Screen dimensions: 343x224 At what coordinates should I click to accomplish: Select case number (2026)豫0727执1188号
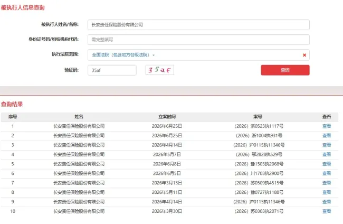tap(259, 192)
